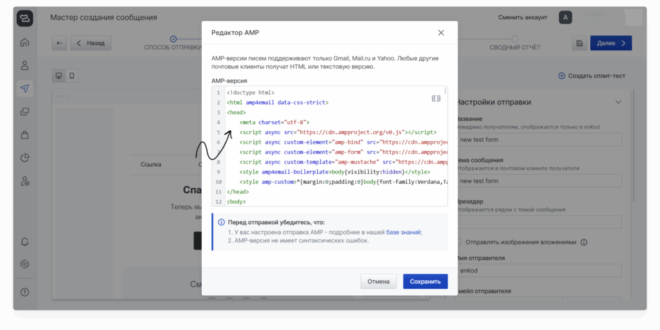Screen dimensions: 660x330
Task: Switch to desktop preview mode
Action: (x=59, y=76)
